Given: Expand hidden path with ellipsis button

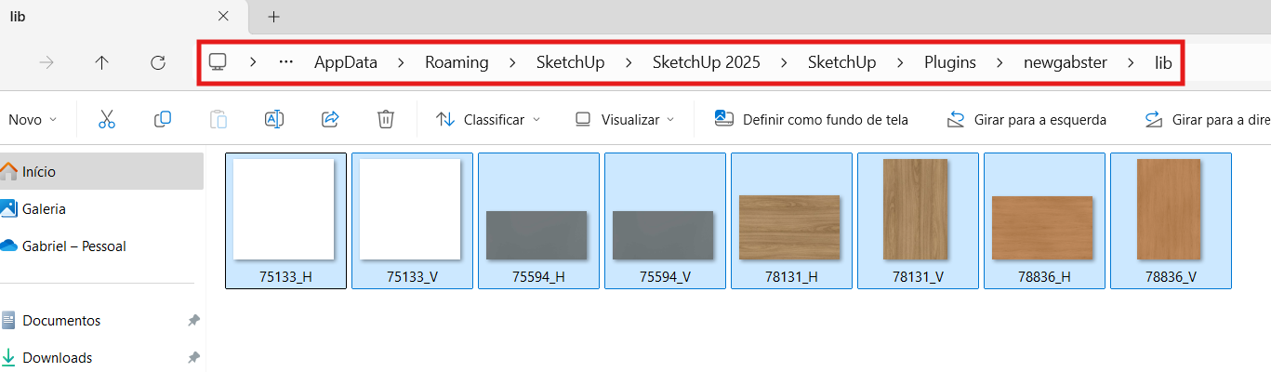Looking at the screenshot, I should pos(286,62).
